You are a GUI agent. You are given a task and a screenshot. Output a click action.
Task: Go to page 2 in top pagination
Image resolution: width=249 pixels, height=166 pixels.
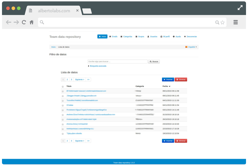[x=67, y=79]
